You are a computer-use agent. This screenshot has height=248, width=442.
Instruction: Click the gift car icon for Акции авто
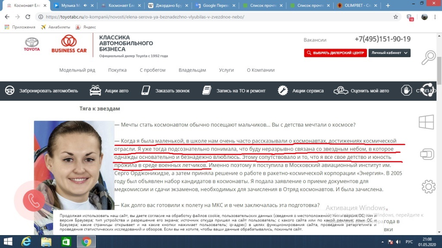pyautogui.click(x=95, y=90)
